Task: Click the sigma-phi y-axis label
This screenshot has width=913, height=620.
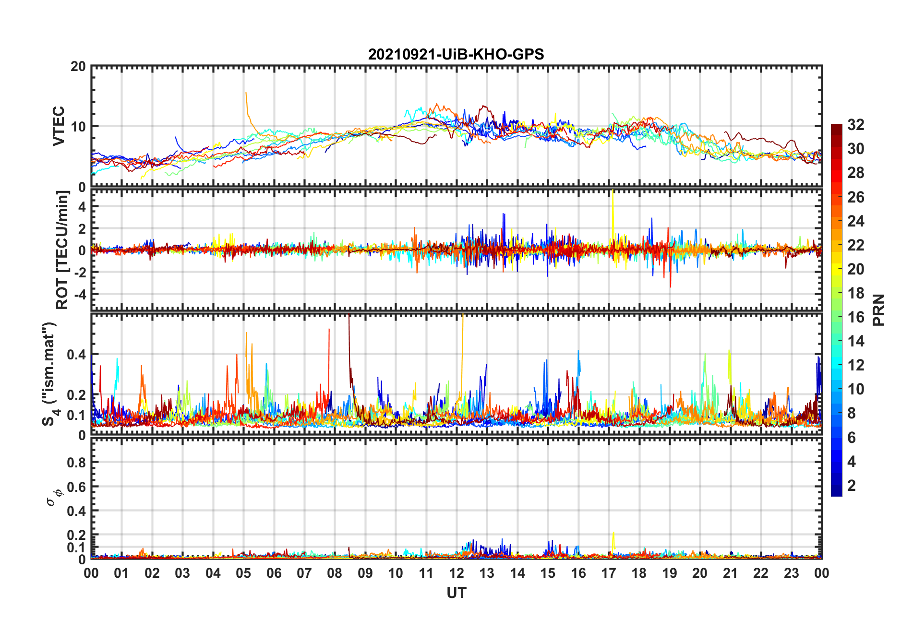Action: pos(53,497)
